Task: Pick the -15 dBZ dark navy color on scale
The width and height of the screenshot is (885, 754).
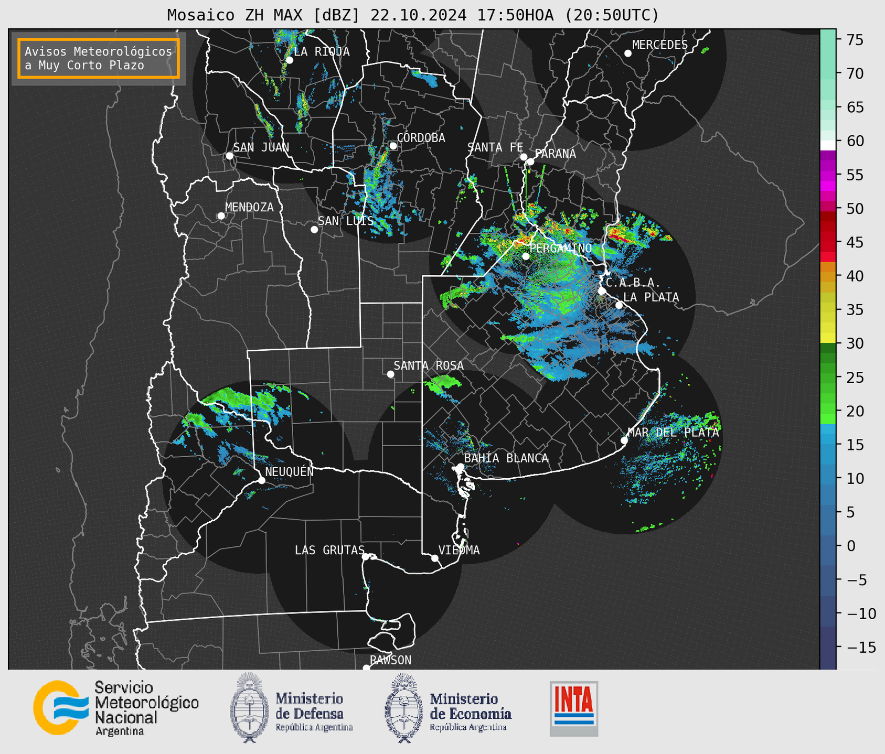Action: (x=828, y=648)
